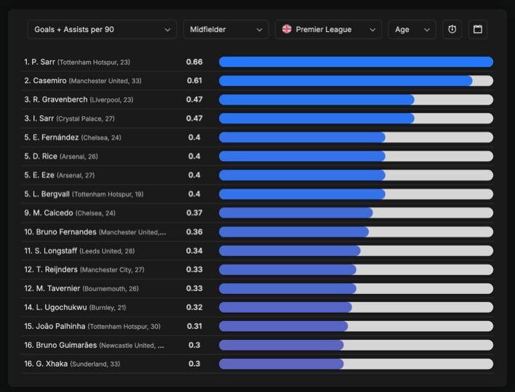The width and height of the screenshot is (515, 392).
Task: Click the England flag icon
Action: coord(287,29)
